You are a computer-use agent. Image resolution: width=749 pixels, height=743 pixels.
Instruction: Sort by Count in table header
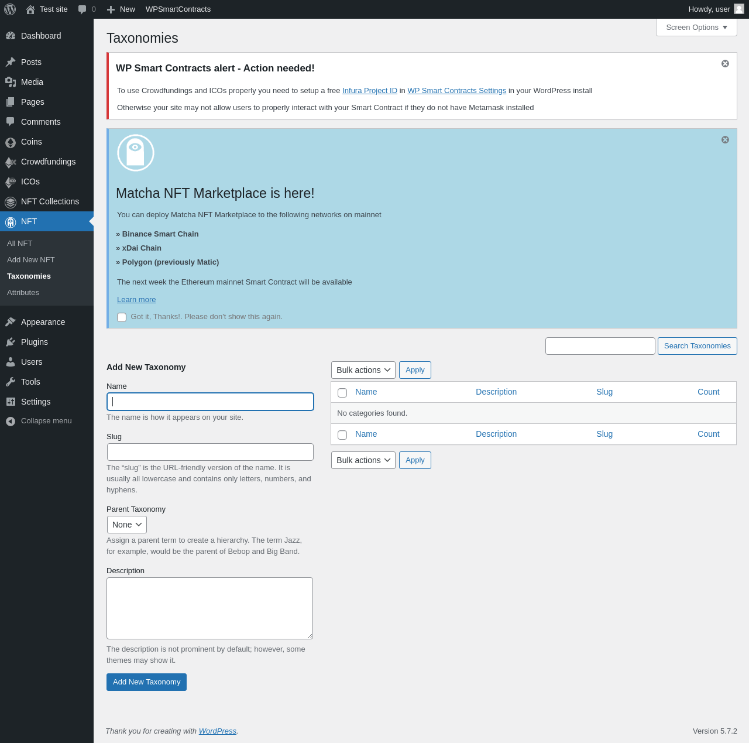[x=709, y=392]
